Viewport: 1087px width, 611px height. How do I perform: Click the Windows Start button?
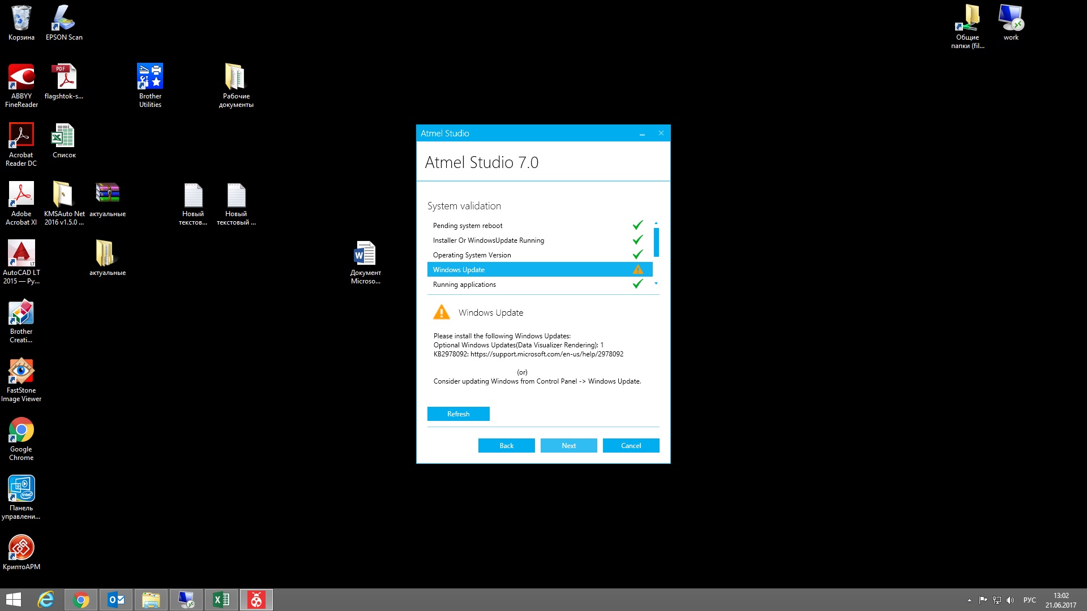point(14,600)
